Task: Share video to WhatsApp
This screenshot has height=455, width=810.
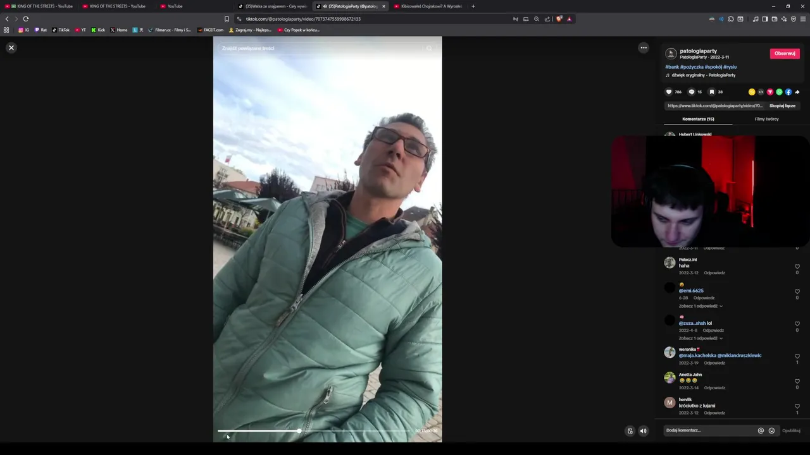Action: [779, 92]
